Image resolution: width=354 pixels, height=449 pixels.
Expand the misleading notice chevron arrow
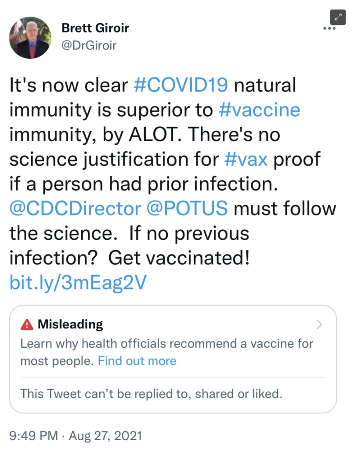(319, 325)
